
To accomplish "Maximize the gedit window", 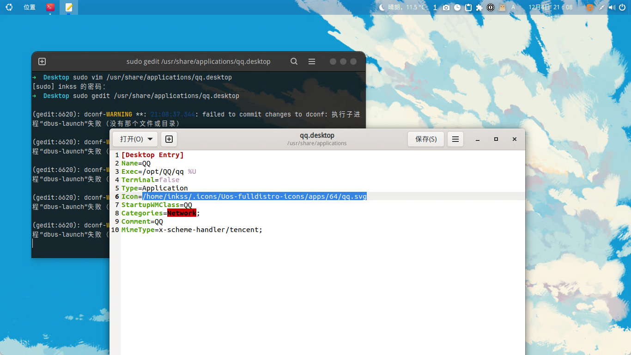I will click(x=496, y=139).
